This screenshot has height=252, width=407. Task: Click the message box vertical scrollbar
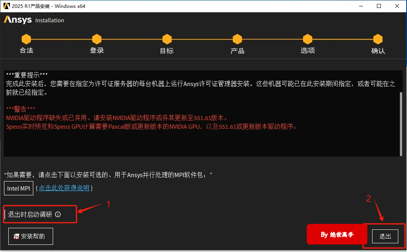[x=401, y=124]
